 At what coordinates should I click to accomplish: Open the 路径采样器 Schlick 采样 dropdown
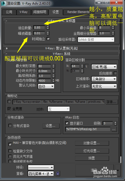[96, 40]
